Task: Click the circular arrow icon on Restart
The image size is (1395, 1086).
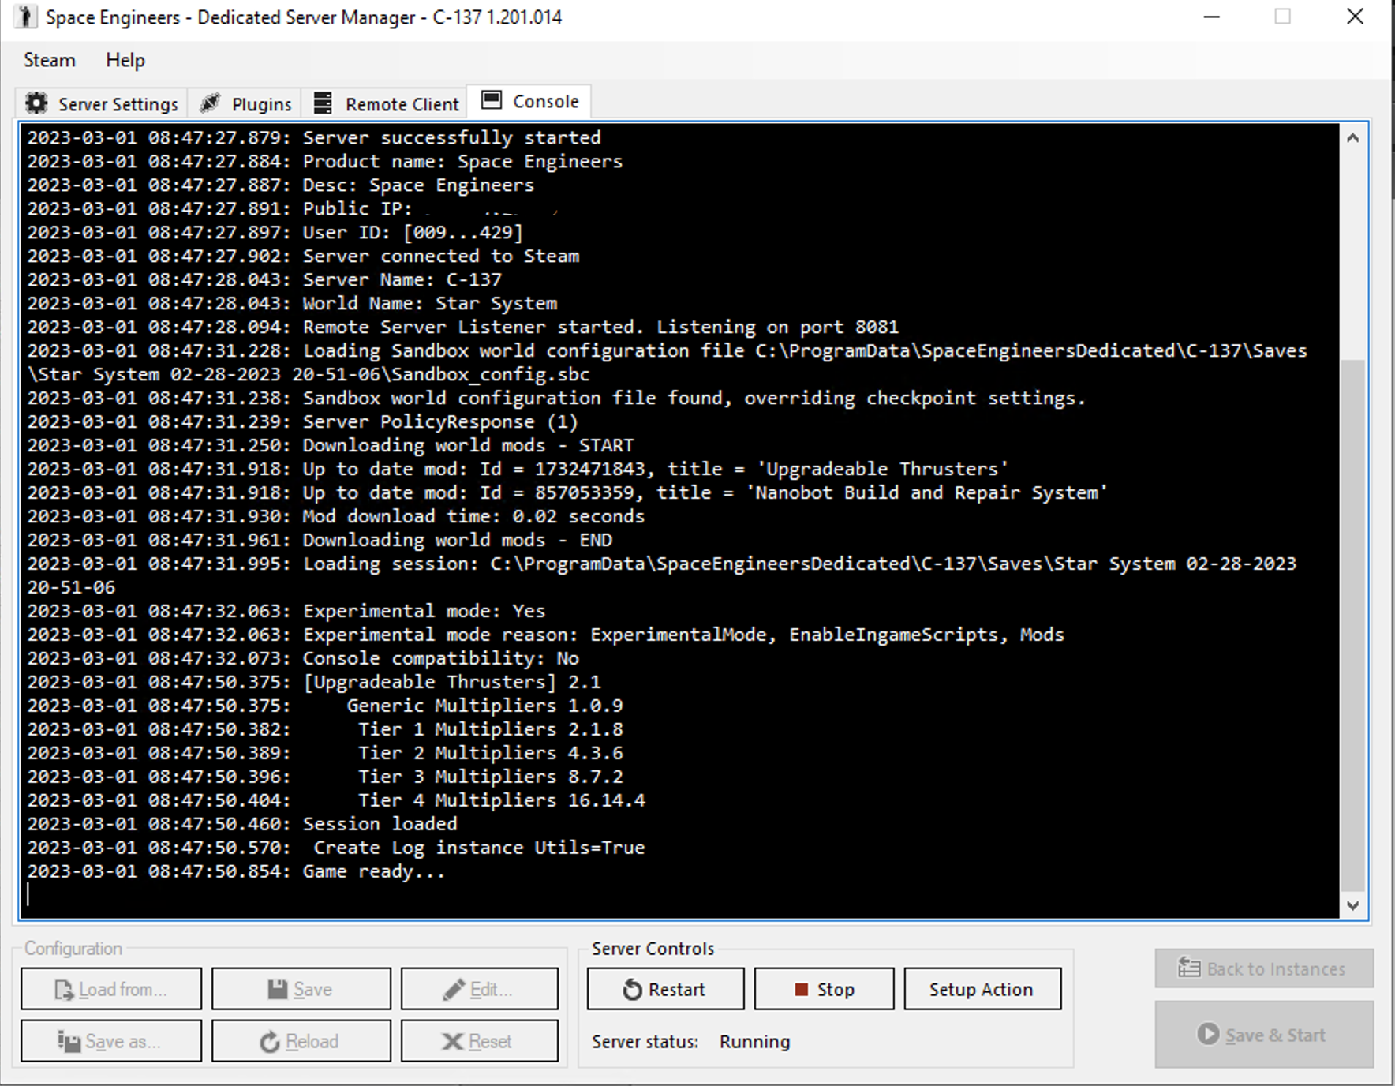Action: [x=632, y=990]
